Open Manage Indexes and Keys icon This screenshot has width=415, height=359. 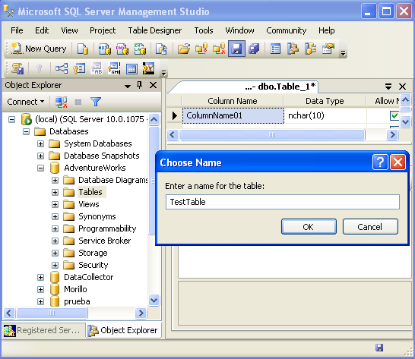click(x=79, y=69)
